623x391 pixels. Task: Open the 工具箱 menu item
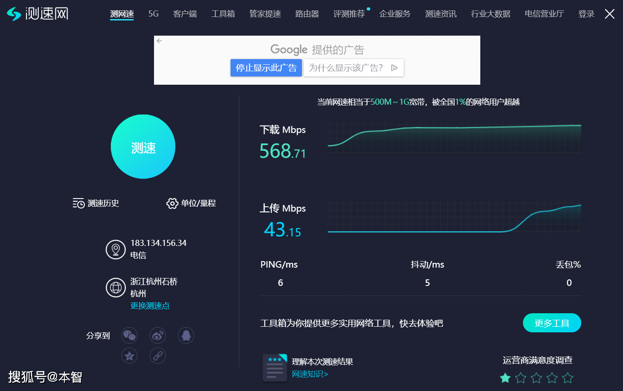[223, 14]
